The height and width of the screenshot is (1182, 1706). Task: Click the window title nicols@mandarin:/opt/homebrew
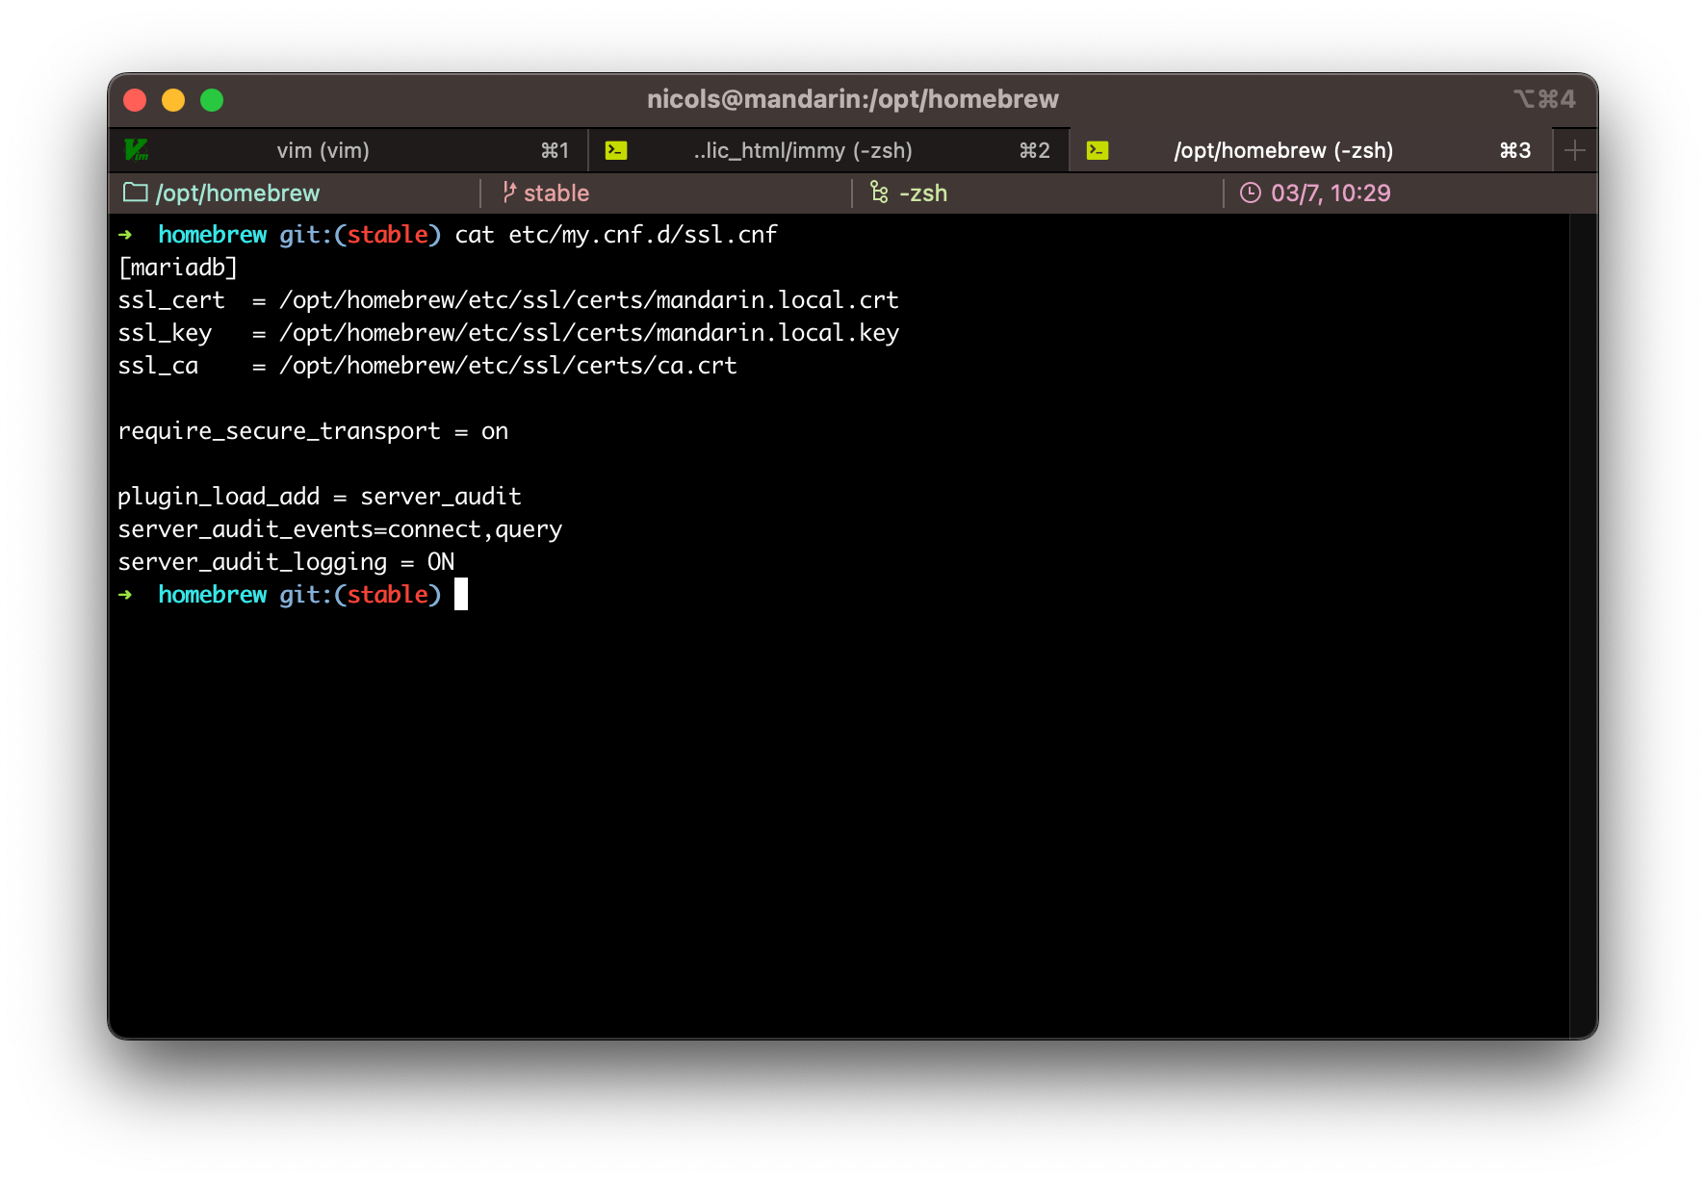[853, 99]
